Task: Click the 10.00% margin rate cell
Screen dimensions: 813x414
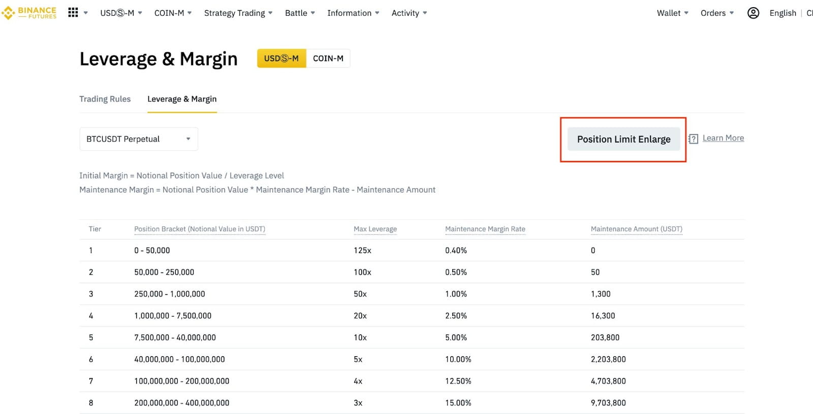Action: tap(458, 360)
